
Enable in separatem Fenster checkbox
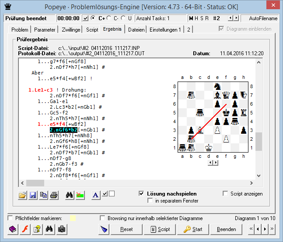pos(150,201)
